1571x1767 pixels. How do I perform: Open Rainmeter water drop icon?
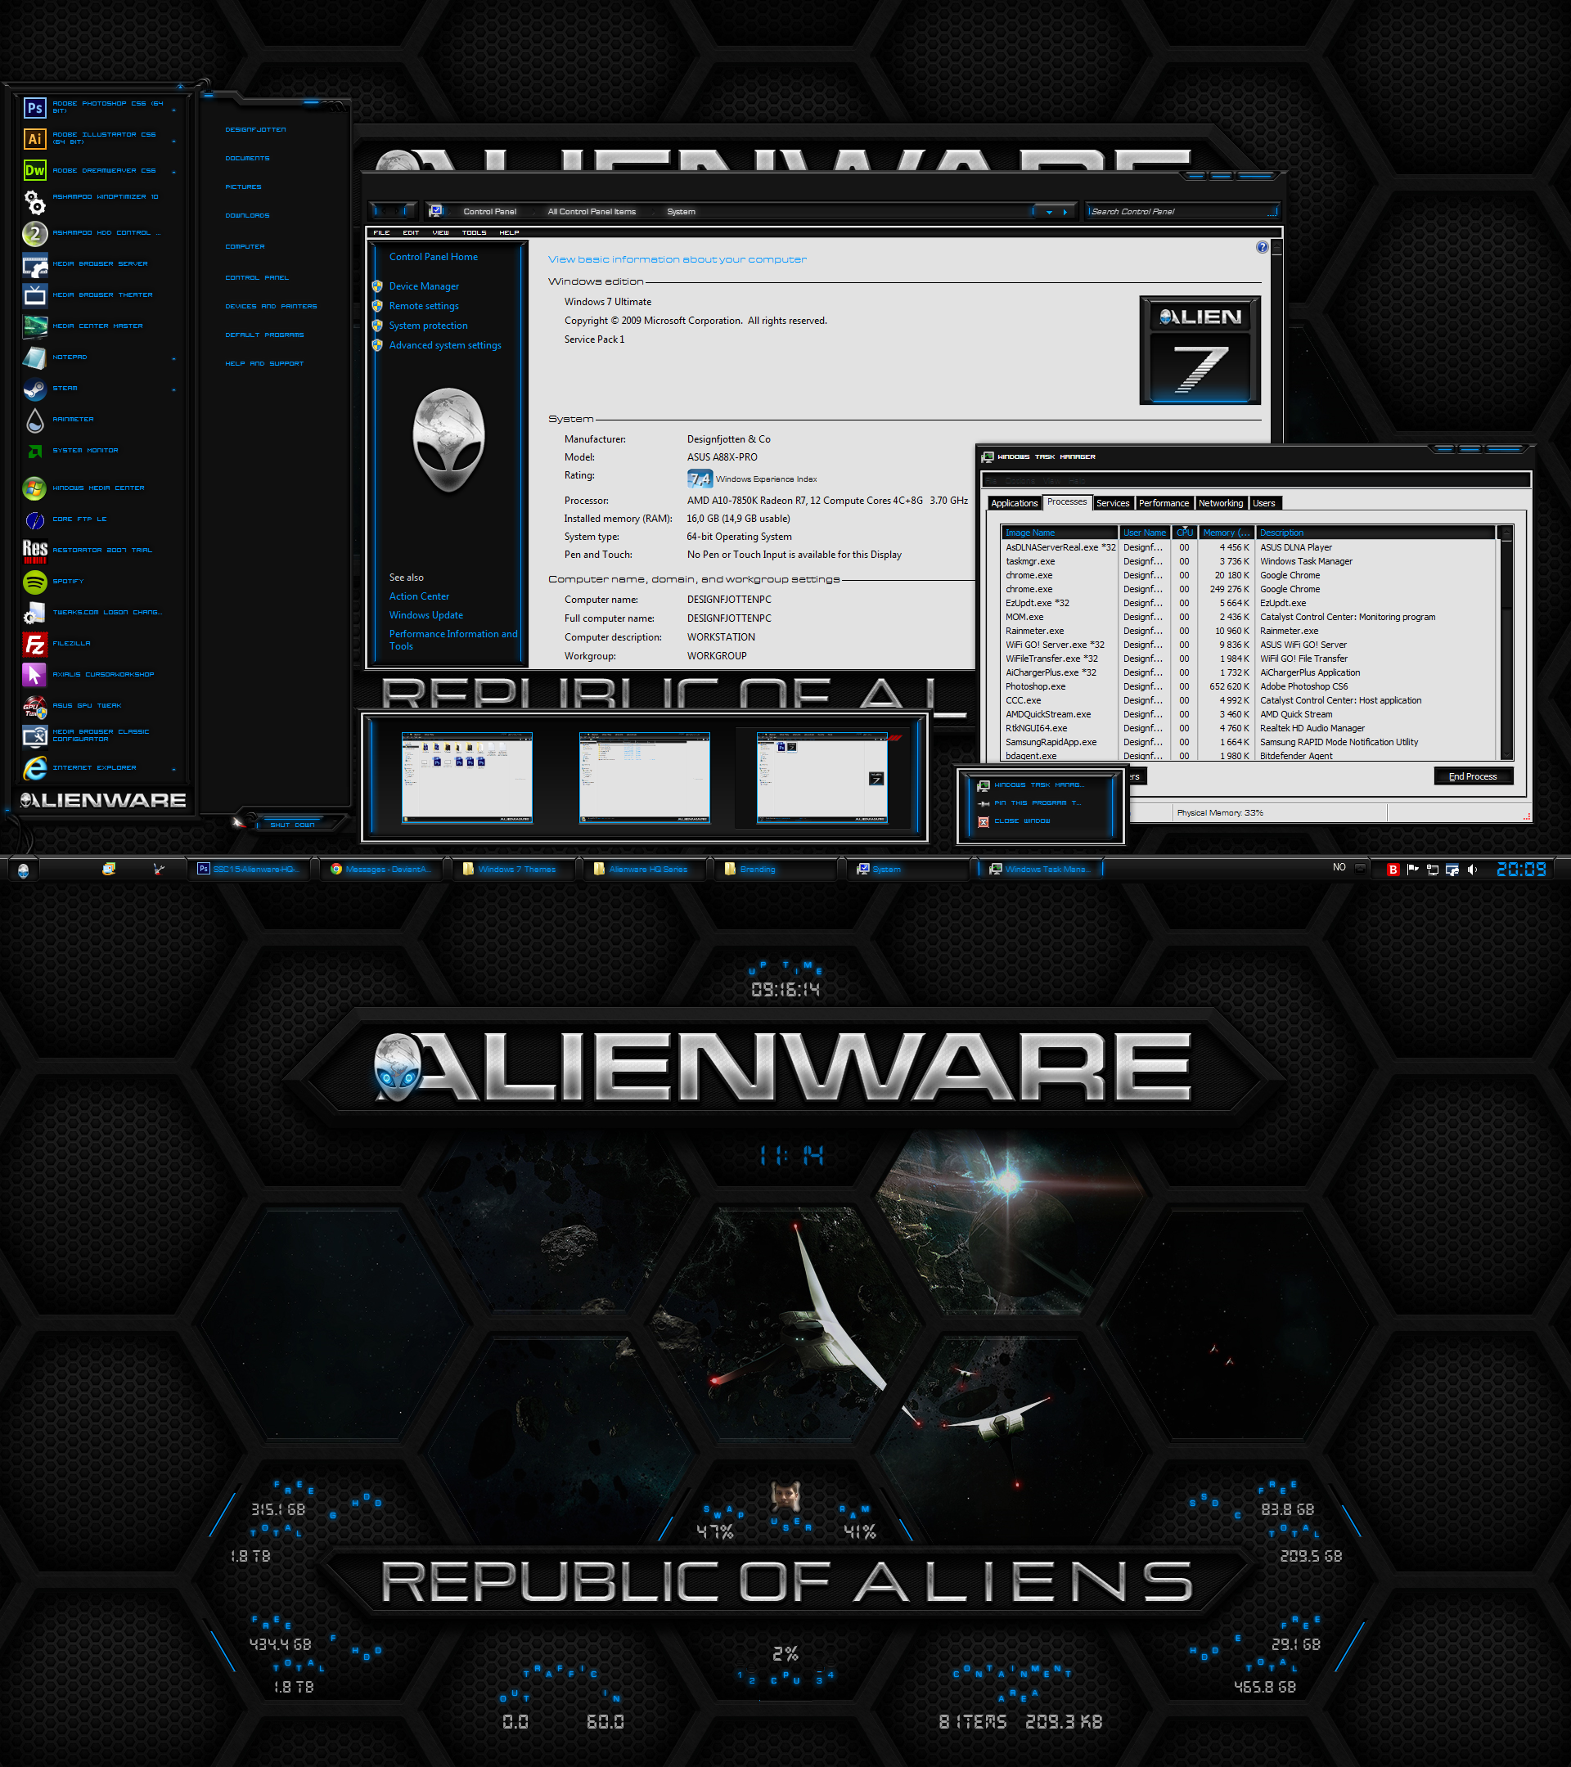coord(34,420)
